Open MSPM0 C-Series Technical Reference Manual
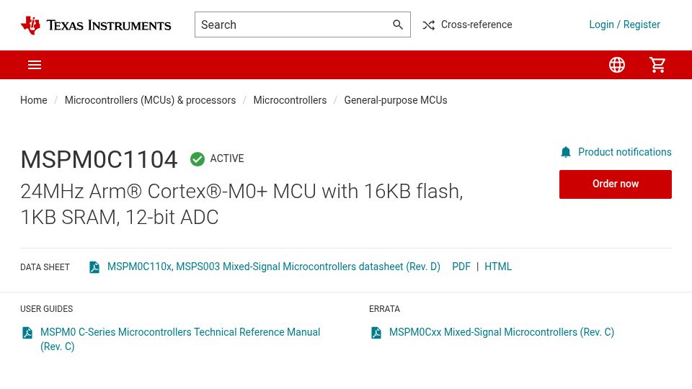Image resolution: width=692 pixels, height=389 pixels. coord(180,339)
